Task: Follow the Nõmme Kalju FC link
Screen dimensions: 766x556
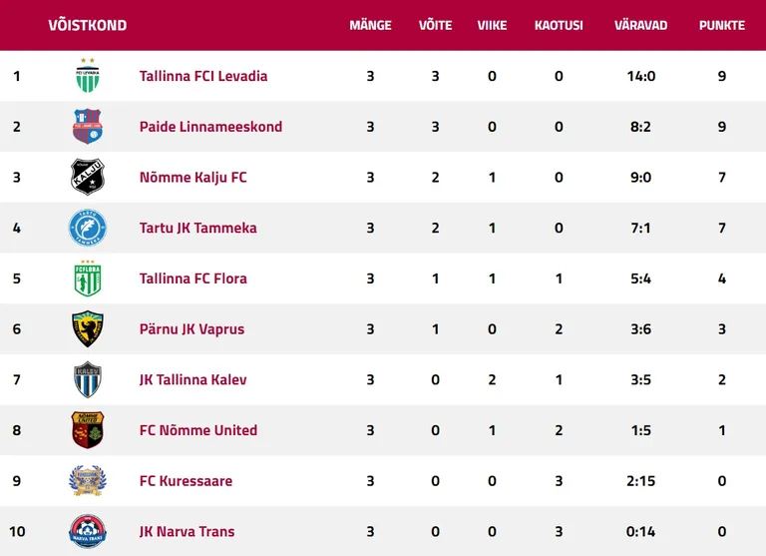Action: (x=192, y=177)
